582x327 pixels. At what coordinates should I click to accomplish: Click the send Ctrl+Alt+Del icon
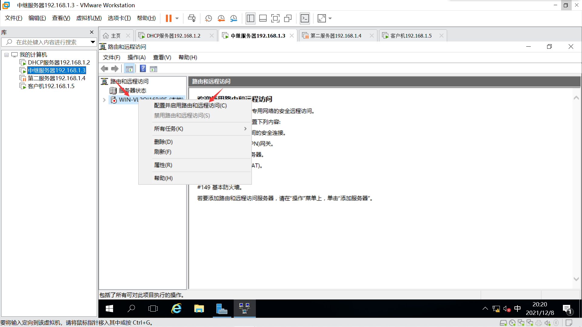coord(192,18)
